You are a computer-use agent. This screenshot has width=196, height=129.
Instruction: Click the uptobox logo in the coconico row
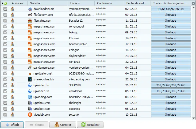(30, 109)
